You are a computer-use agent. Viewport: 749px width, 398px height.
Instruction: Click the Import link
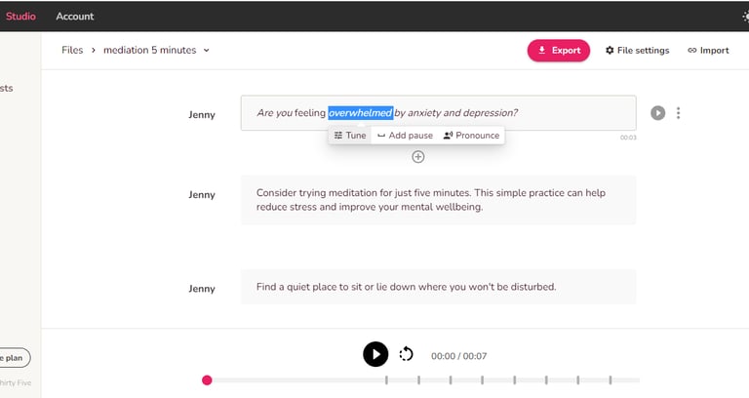point(708,51)
